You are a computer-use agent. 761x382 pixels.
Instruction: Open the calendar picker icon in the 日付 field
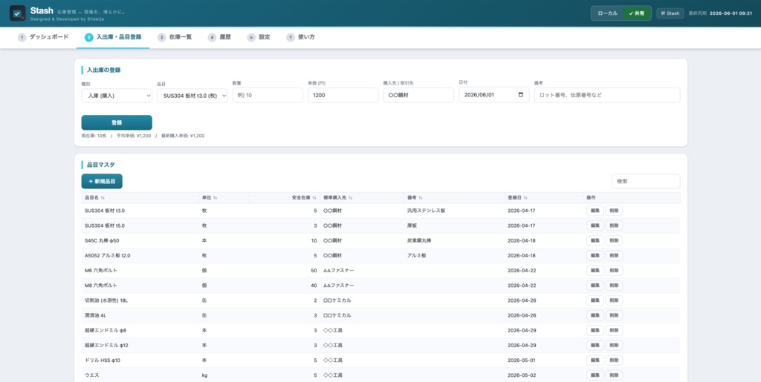pos(521,95)
